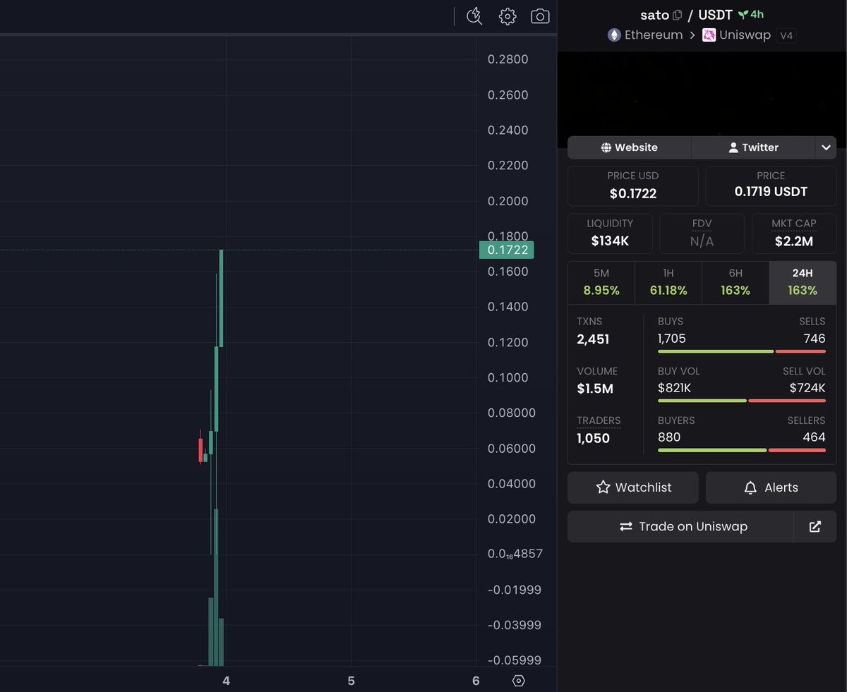Click the Ethereum chain icon
Viewport: 847px width, 692px height.
[x=614, y=35]
